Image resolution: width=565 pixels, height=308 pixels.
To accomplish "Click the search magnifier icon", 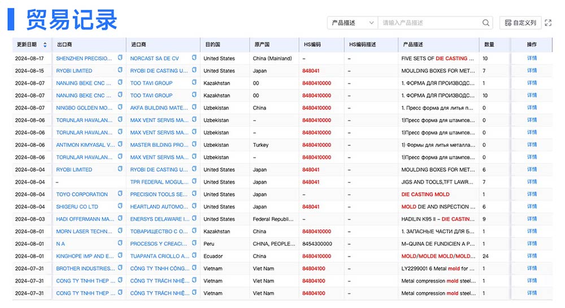I will pos(486,23).
